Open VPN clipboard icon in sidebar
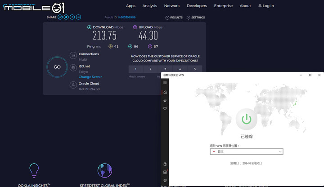 point(165,164)
